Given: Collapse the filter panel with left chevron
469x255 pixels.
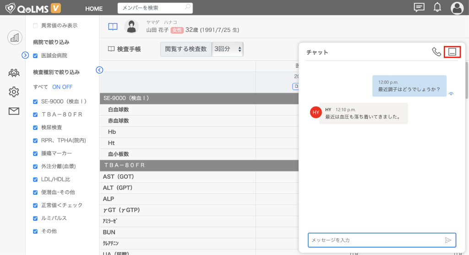Looking at the screenshot, I should [x=99, y=70].
